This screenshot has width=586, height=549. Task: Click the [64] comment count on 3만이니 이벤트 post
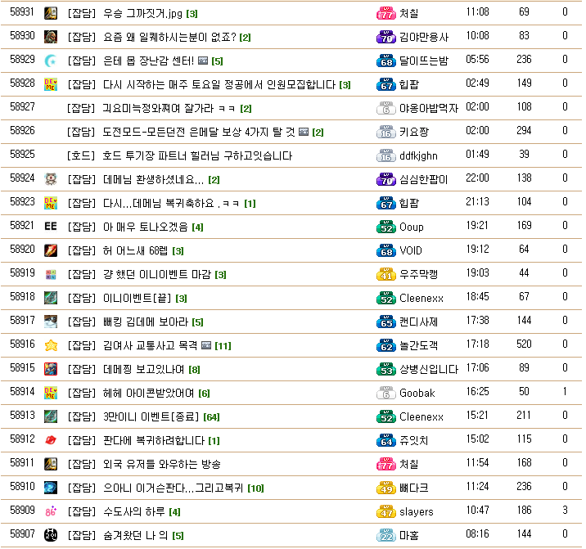point(211,417)
